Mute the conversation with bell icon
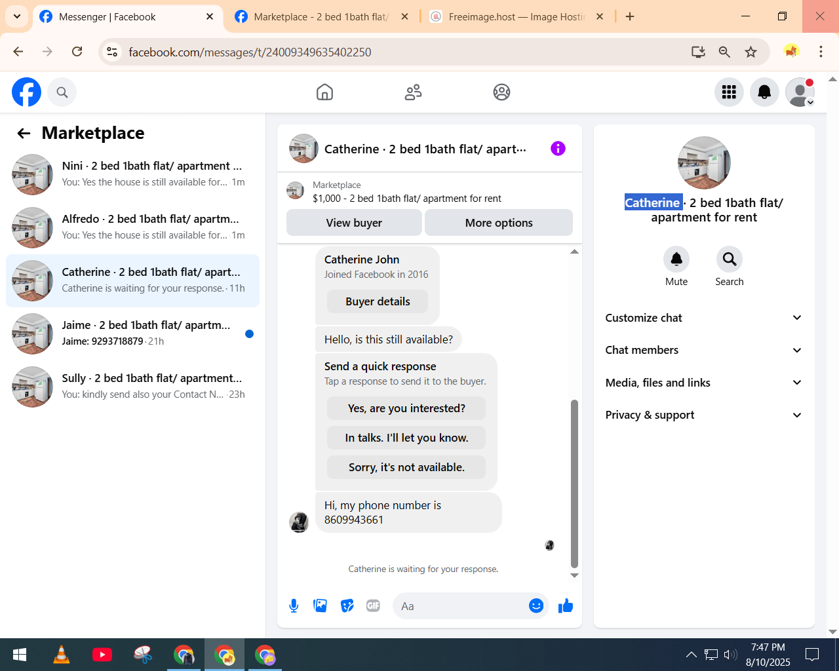Viewport: 839px width, 671px height. coord(676,259)
